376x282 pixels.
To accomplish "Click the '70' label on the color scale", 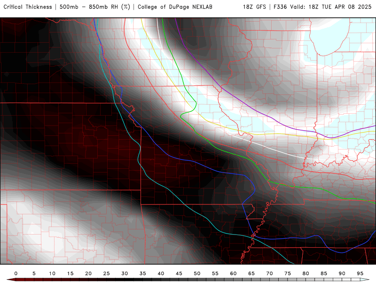I will point(269,274).
